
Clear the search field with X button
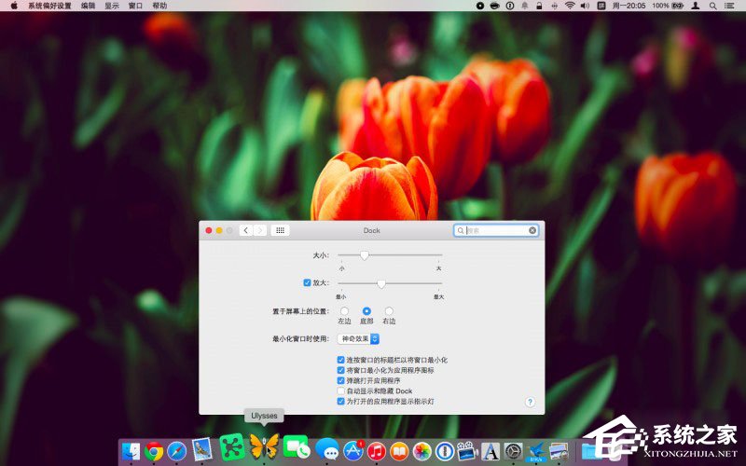pos(532,230)
